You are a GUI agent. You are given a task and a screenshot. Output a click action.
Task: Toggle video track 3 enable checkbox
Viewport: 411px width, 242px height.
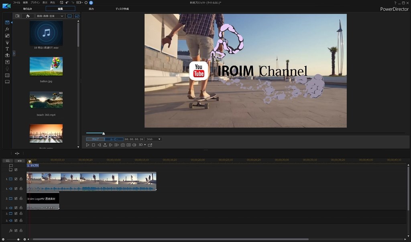click(16, 214)
